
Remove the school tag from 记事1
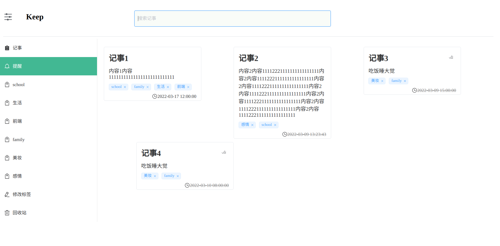[125, 87]
